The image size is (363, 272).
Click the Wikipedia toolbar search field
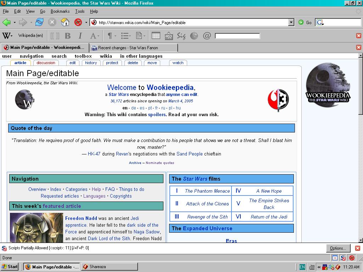[x=237, y=36]
